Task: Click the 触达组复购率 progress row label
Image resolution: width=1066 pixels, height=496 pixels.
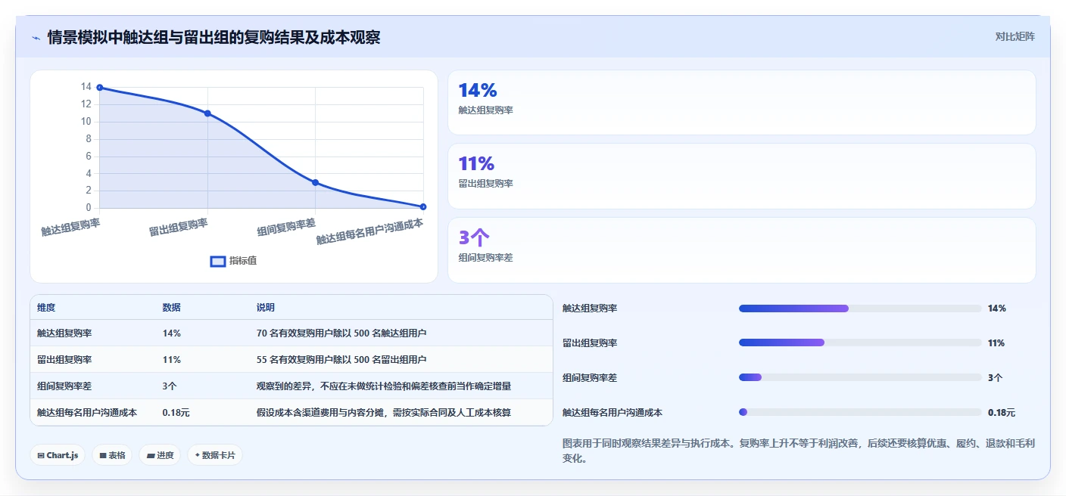Action: point(590,308)
